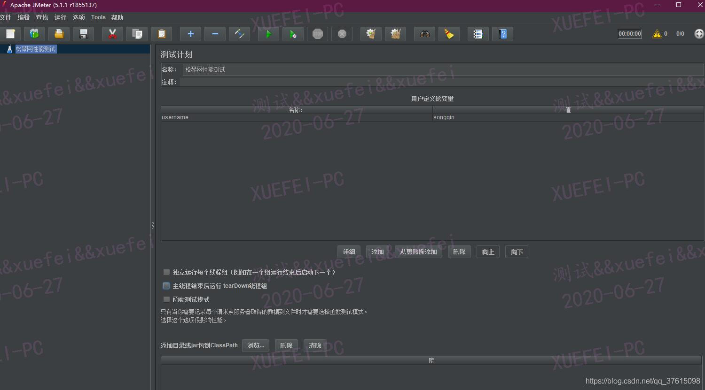This screenshot has height=390, width=705.
Task: Click the 名称: column header
Action: click(x=297, y=110)
